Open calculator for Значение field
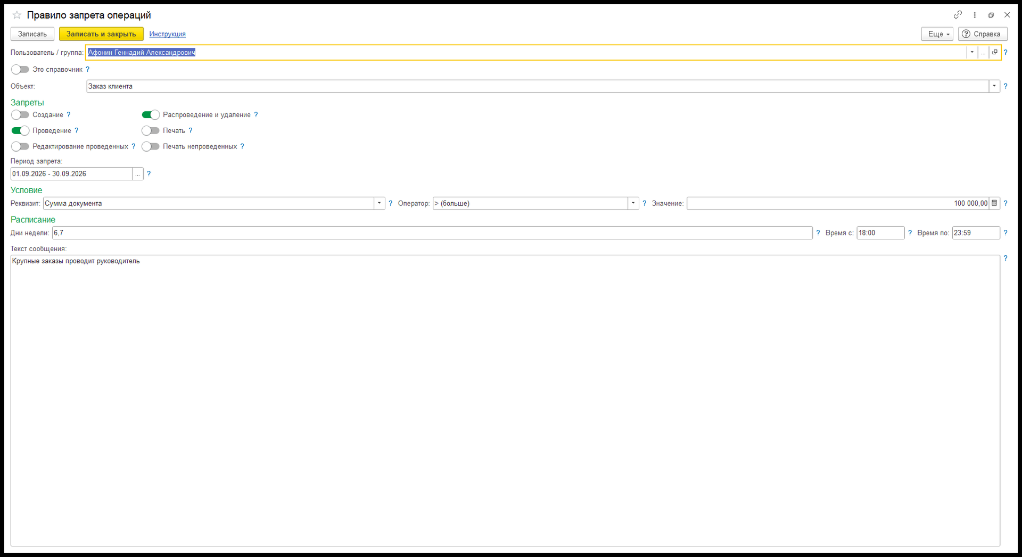Image resolution: width=1022 pixels, height=557 pixels. pyautogui.click(x=994, y=203)
